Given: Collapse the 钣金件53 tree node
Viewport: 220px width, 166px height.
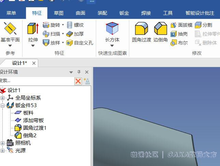Looking at the screenshot, I should (x=2, y=106).
